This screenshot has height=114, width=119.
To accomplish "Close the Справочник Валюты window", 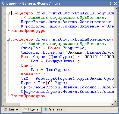I will 115,4.
